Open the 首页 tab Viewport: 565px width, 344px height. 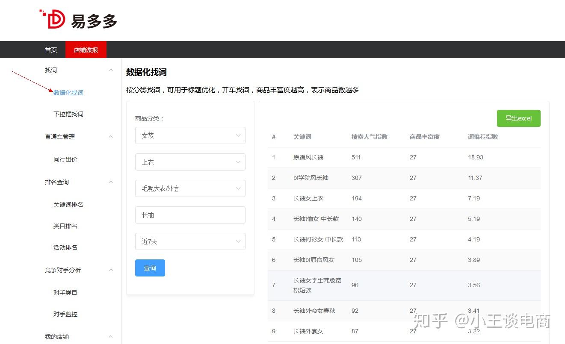[x=51, y=50]
